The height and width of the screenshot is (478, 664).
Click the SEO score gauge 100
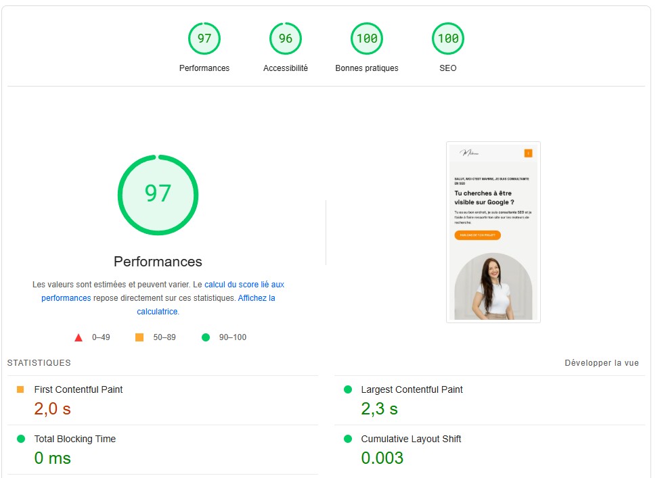point(448,39)
